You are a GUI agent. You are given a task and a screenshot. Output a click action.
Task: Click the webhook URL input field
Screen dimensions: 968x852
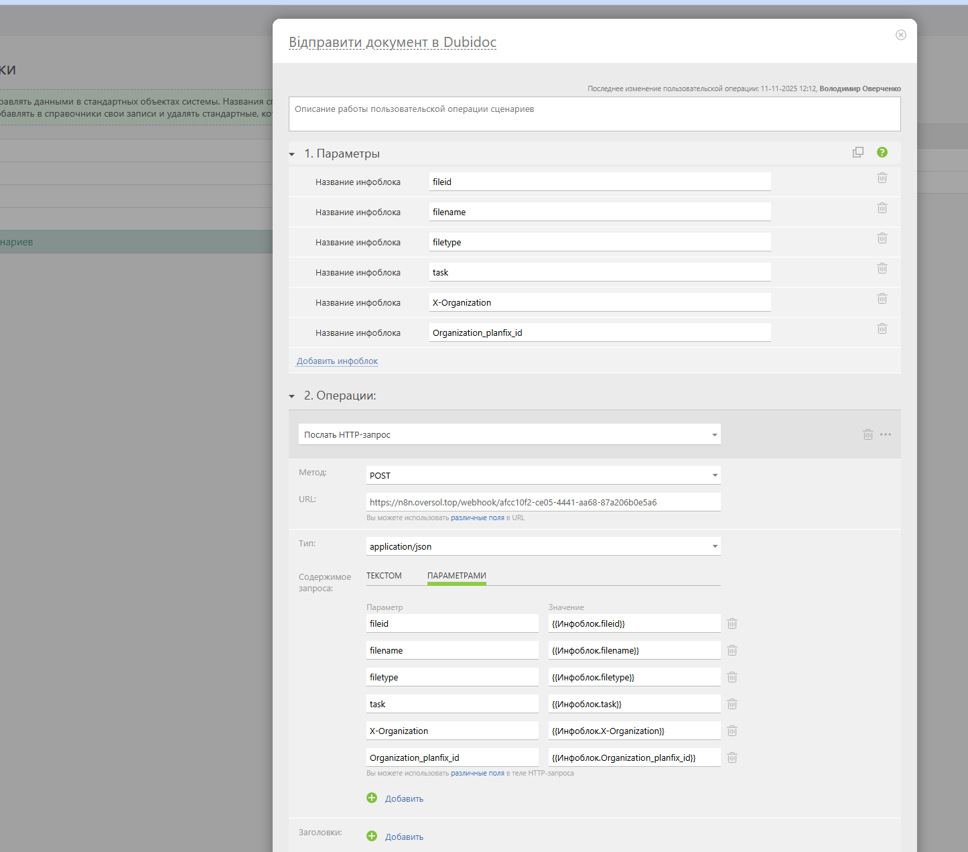point(543,502)
